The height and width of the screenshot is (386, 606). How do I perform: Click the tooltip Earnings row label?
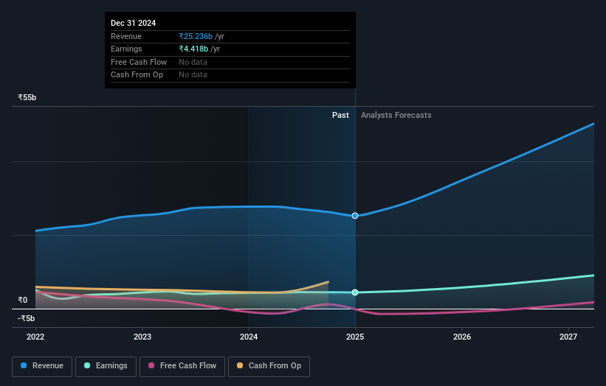point(126,49)
